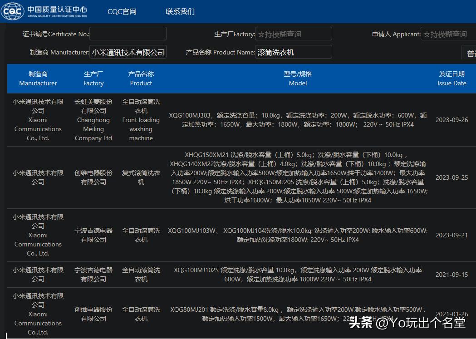Click the Certificate No. input field
The height and width of the screenshot is (339, 476).
click(x=128, y=34)
